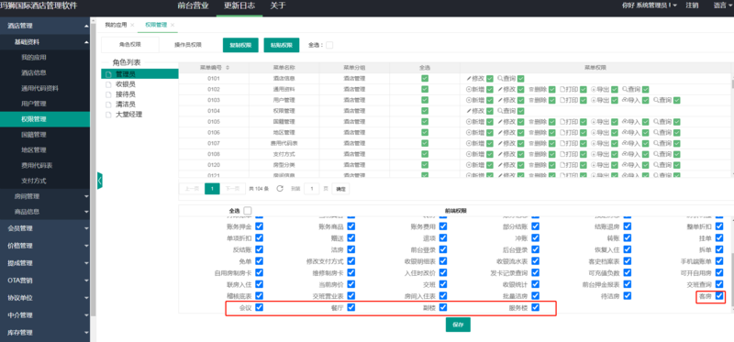The width and height of the screenshot is (734, 342).
Task: Click the 打印 page icon in row 0107
Action: [x=562, y=143]
